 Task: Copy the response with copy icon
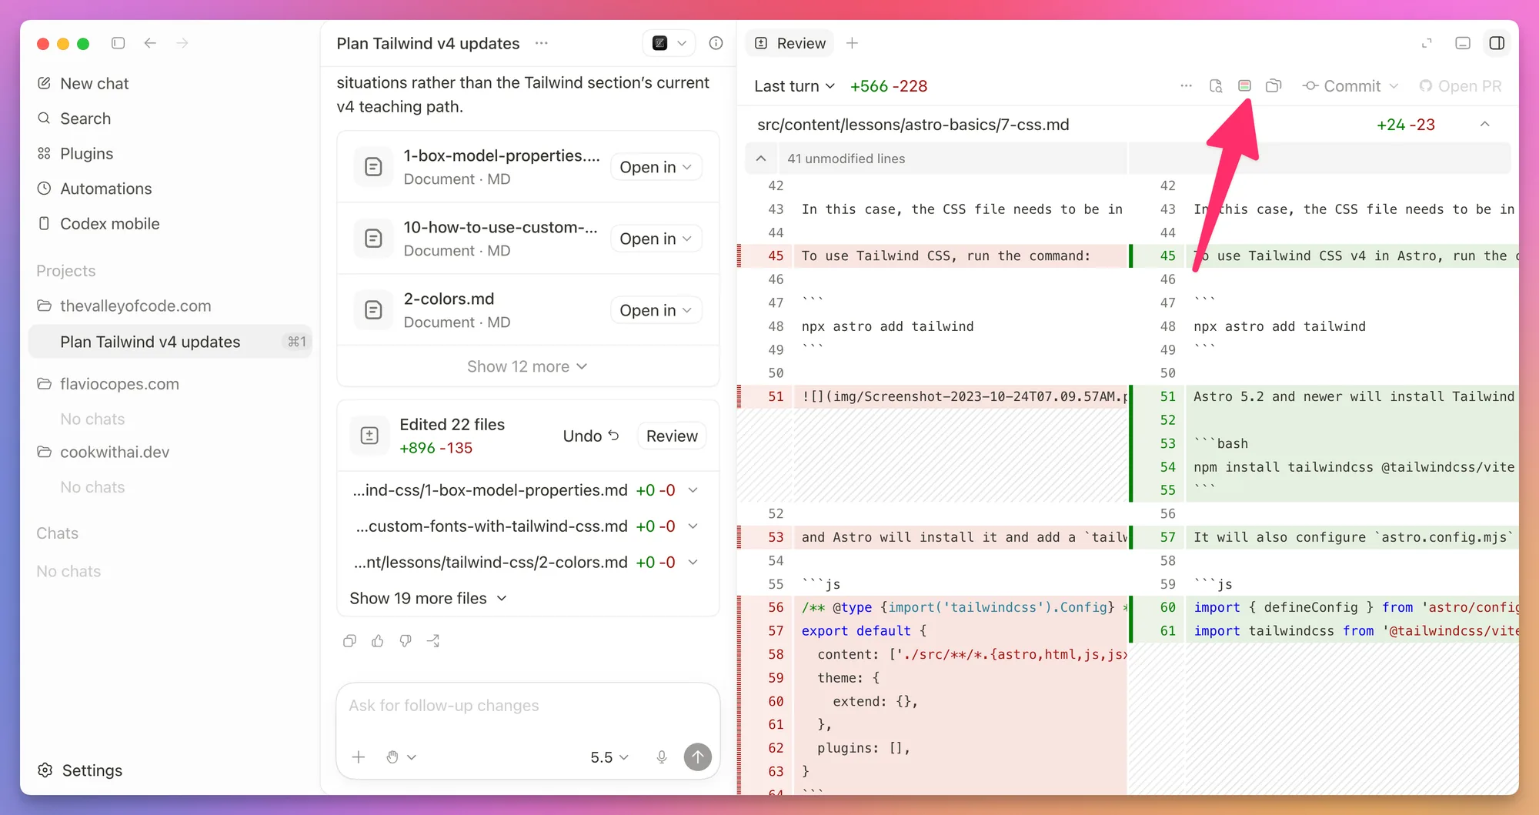tap(349, 641)
